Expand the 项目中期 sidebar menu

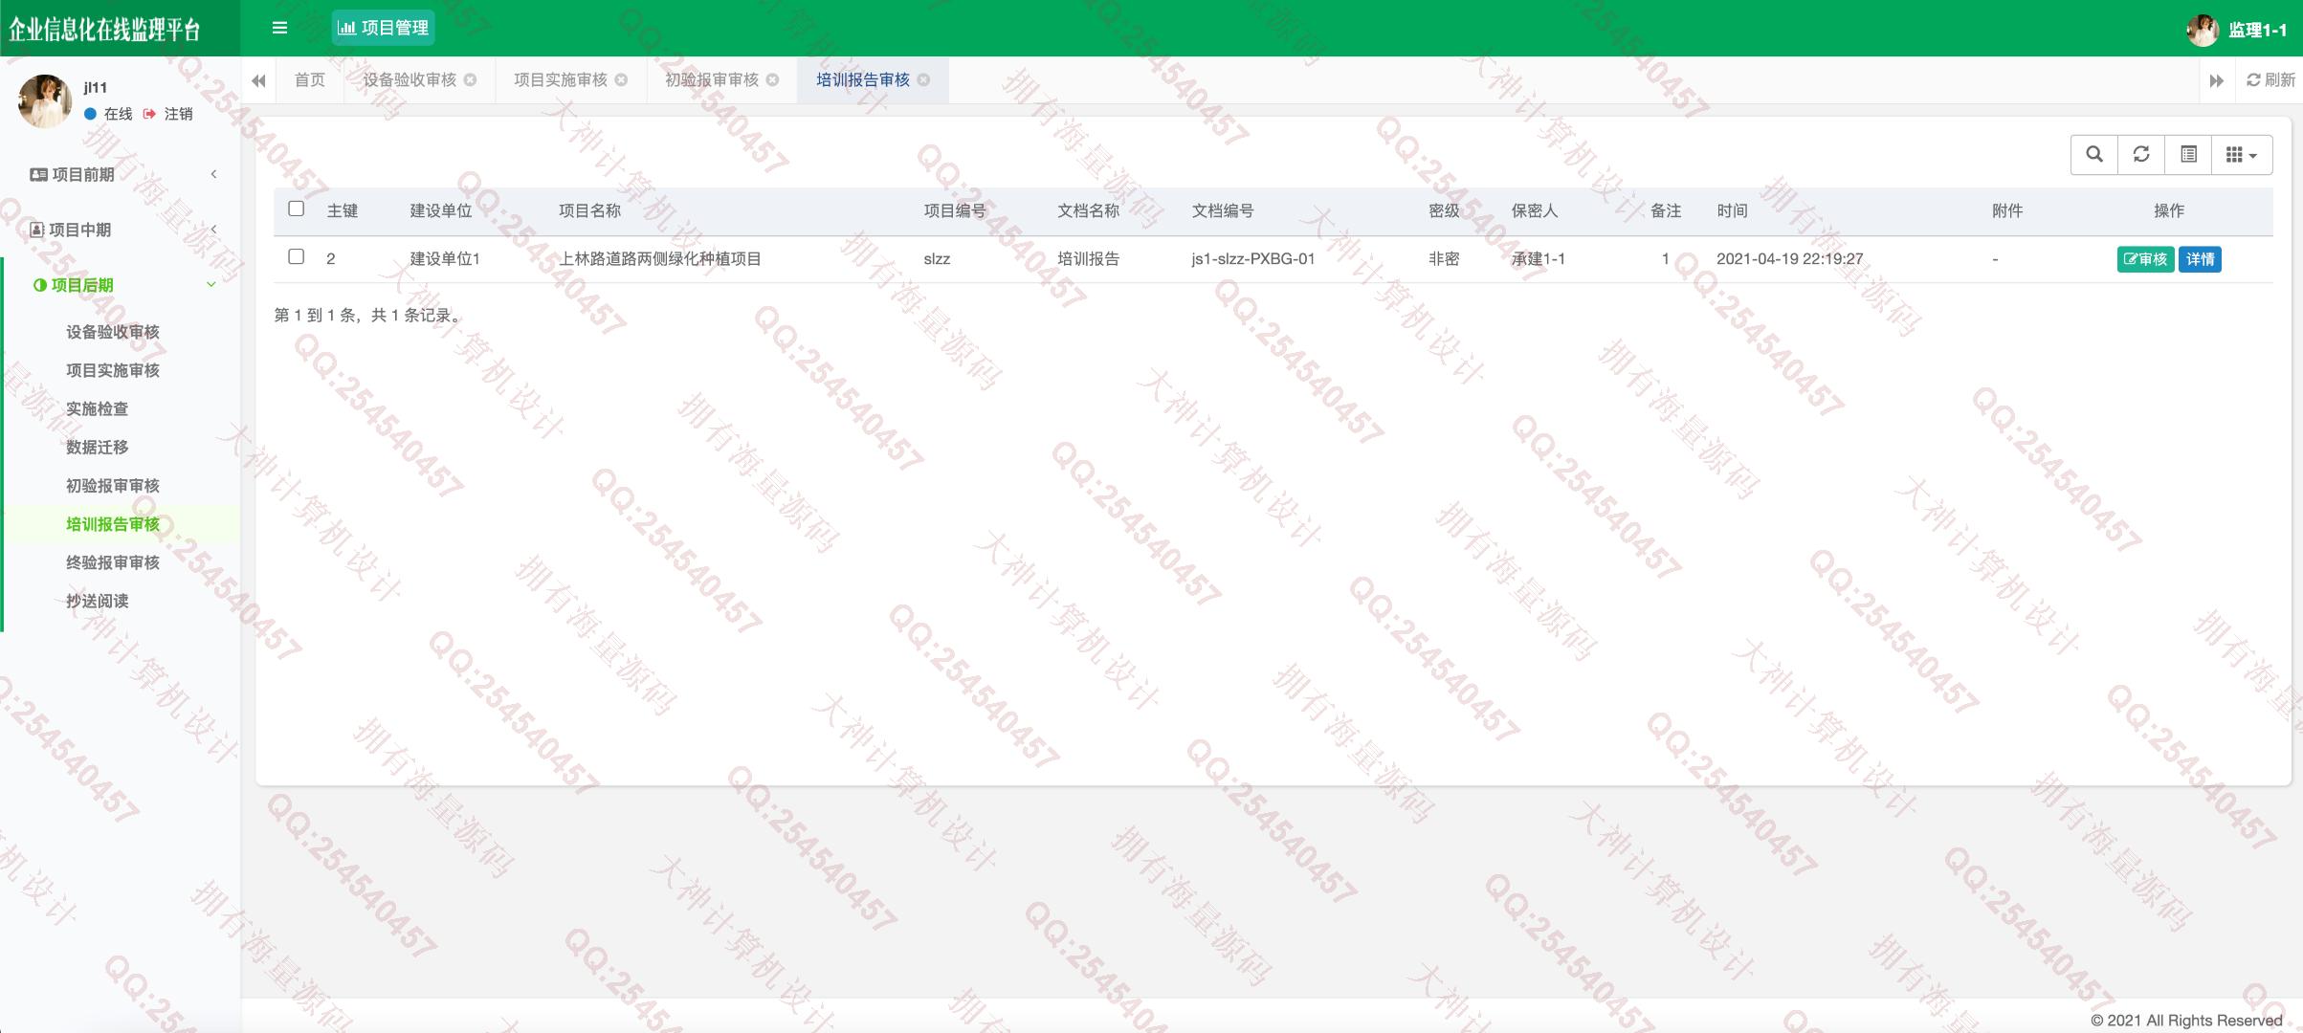click(x=122, y=230)
